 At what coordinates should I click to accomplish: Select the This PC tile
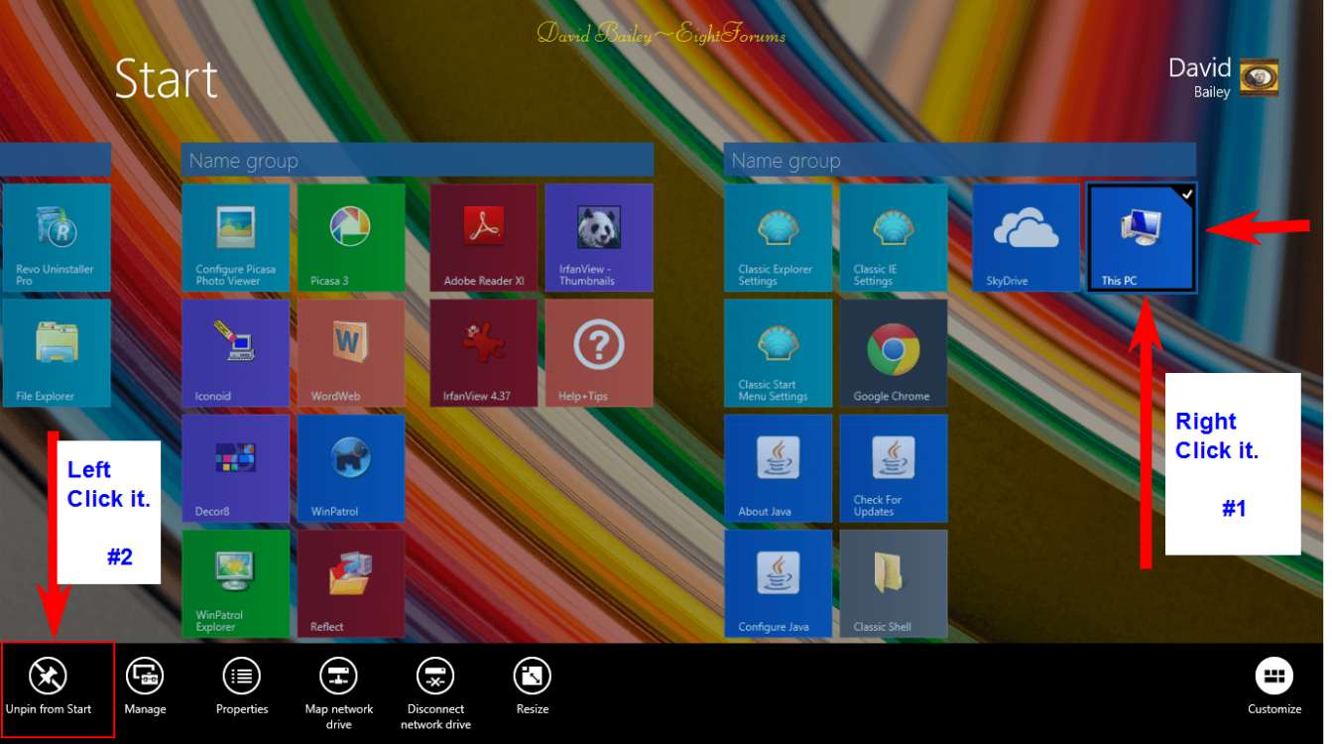tap(1142, 237)
